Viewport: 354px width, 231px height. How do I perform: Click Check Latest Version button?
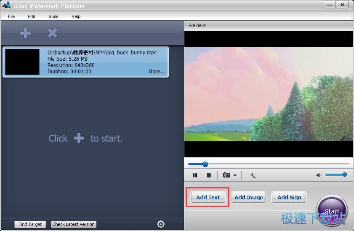73,224
